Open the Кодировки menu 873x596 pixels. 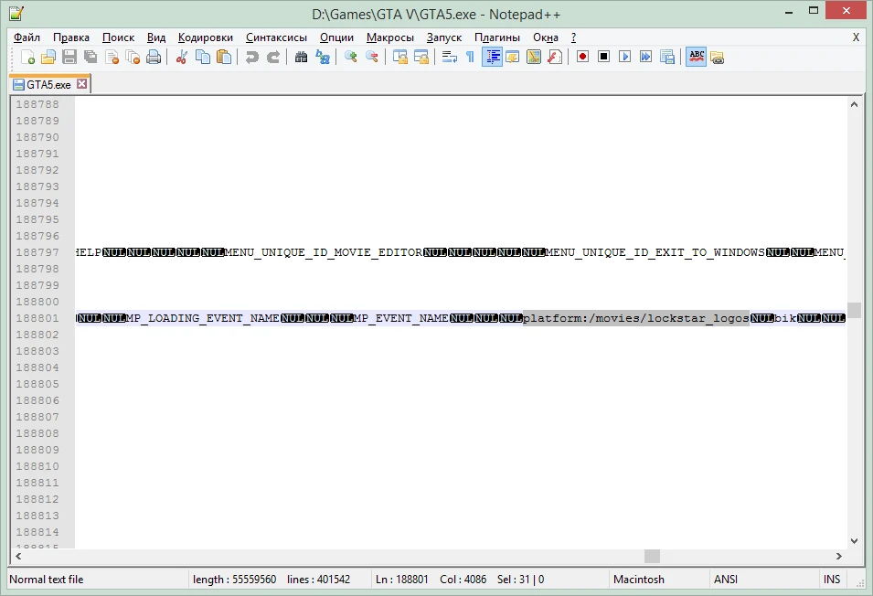(x=205, y=37)
